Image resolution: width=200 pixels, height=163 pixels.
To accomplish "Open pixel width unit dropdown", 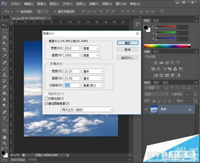I will [x=91, y=48].
